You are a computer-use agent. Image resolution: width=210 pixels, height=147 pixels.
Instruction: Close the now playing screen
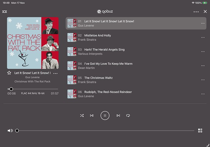coord(205,12)
